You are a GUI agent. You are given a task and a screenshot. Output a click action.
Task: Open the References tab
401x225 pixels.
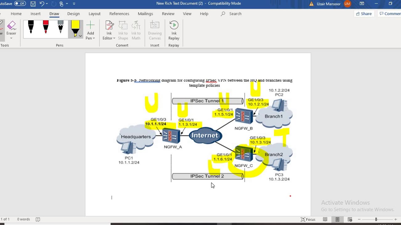tap(119, 14)
